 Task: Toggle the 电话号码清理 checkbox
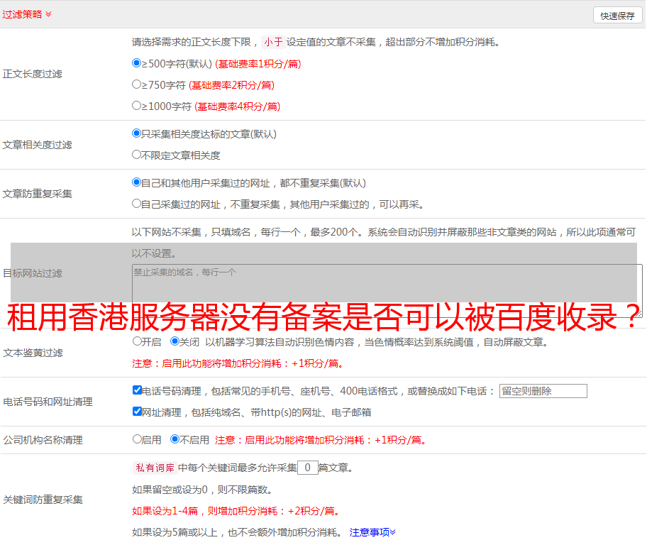137,390
